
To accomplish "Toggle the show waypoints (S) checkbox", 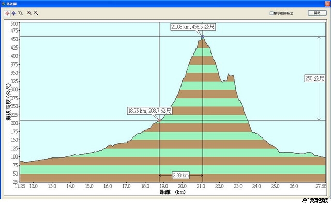I will pos(272,13).
